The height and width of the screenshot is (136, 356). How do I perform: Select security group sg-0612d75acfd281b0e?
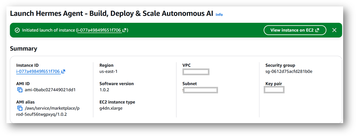[x=289, y=72]
